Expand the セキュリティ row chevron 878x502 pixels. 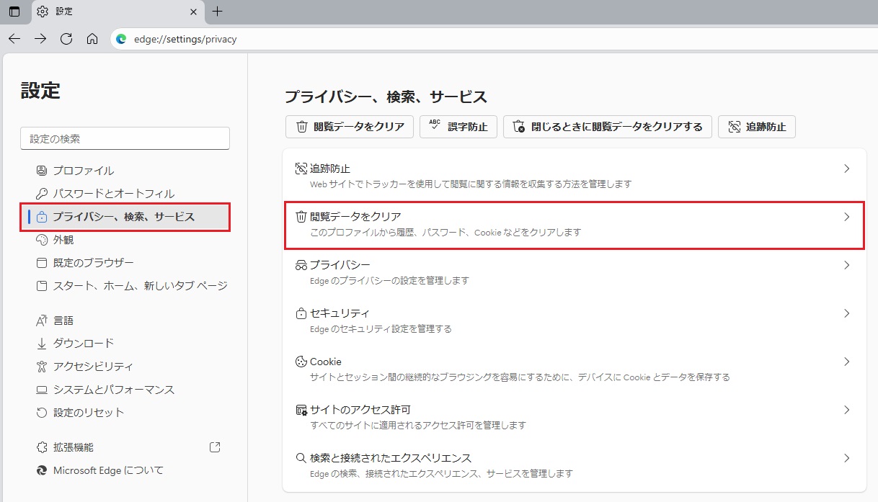pos(847,313)
